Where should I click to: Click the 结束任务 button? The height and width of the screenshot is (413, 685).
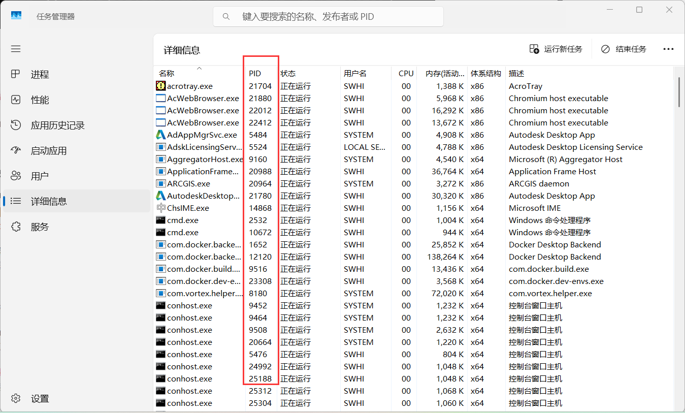click(x=624, y=49)
